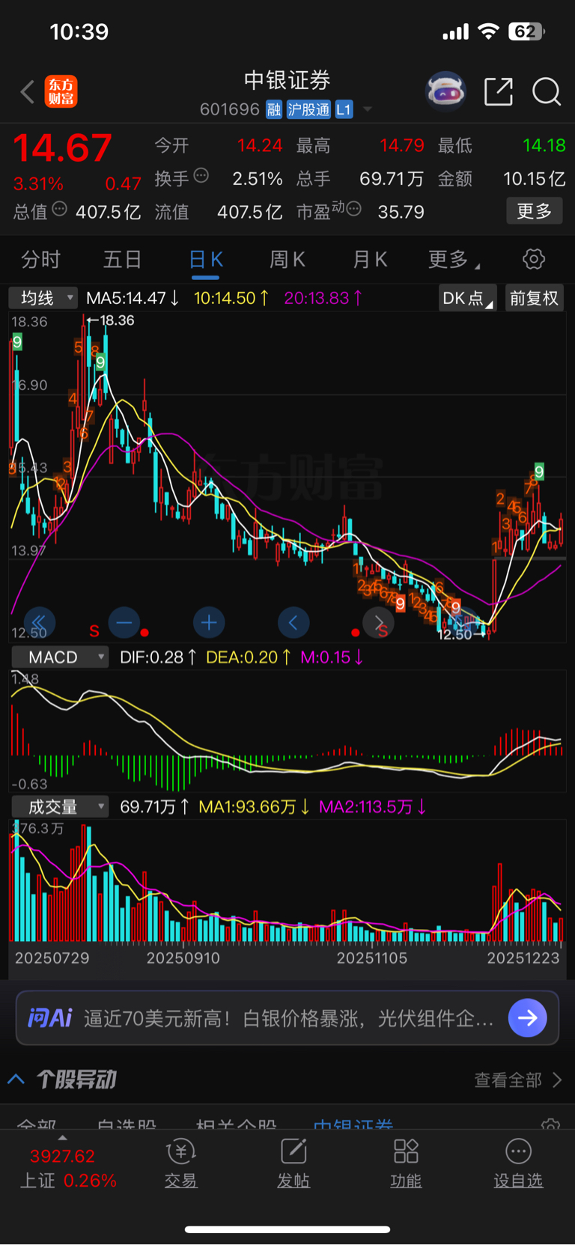Screen dimensions: 575x1245
Task: Open 前复权 adjustment selector
Action: click(x=535, y=298)
